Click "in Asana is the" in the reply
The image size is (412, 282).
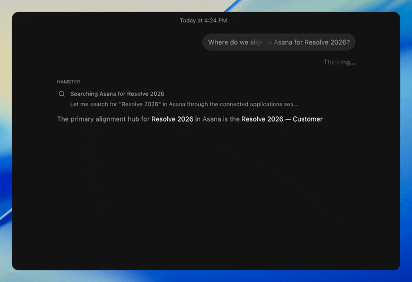click(x=217, y=119)
